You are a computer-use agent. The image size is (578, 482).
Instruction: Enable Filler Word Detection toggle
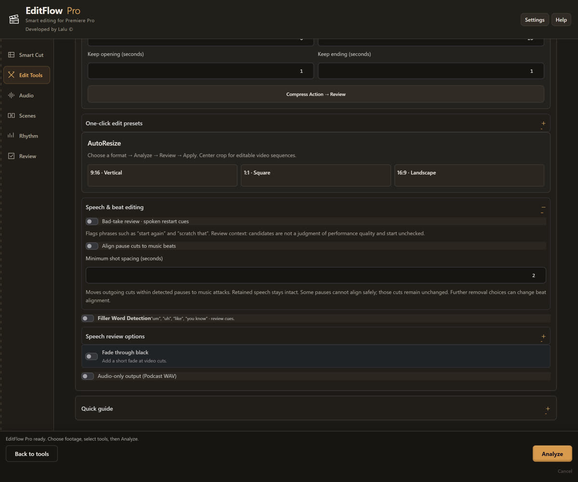(87, 318)
